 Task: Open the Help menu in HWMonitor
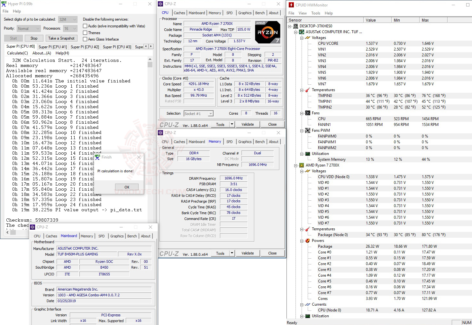pos(329,13)
